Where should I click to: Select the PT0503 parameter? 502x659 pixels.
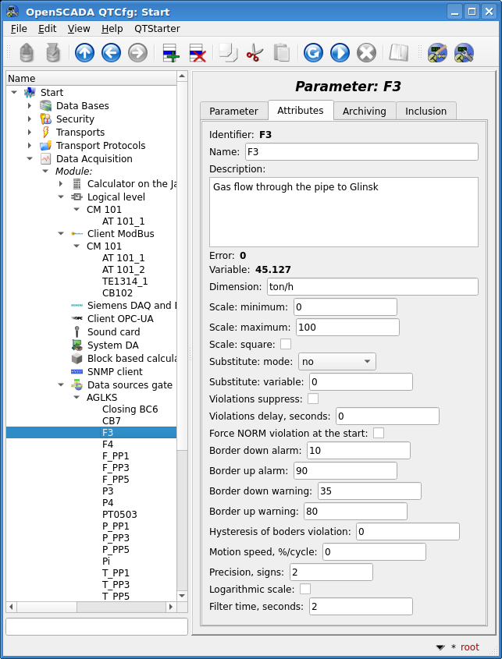[119, 515]
